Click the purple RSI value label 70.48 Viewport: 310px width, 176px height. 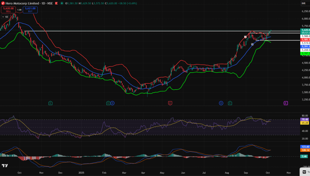[x=305, y=120]
